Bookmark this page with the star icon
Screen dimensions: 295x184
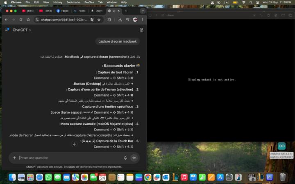coord(99,20)
